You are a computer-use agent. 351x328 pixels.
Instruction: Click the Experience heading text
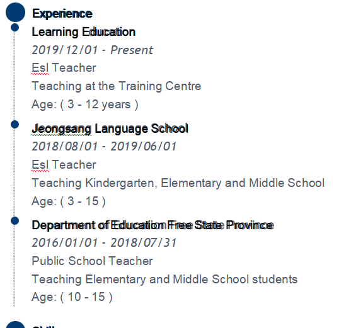[62, 14]
